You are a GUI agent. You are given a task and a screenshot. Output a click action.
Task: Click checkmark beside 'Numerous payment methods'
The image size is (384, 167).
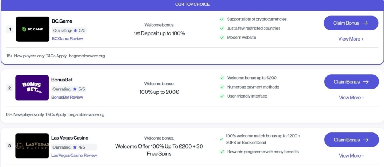click(x=222, y=87)
